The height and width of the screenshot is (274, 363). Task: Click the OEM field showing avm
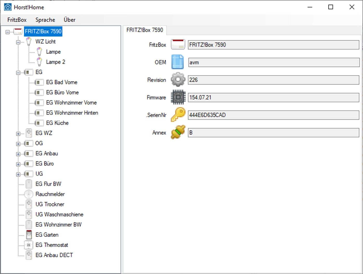pos(273,62)
